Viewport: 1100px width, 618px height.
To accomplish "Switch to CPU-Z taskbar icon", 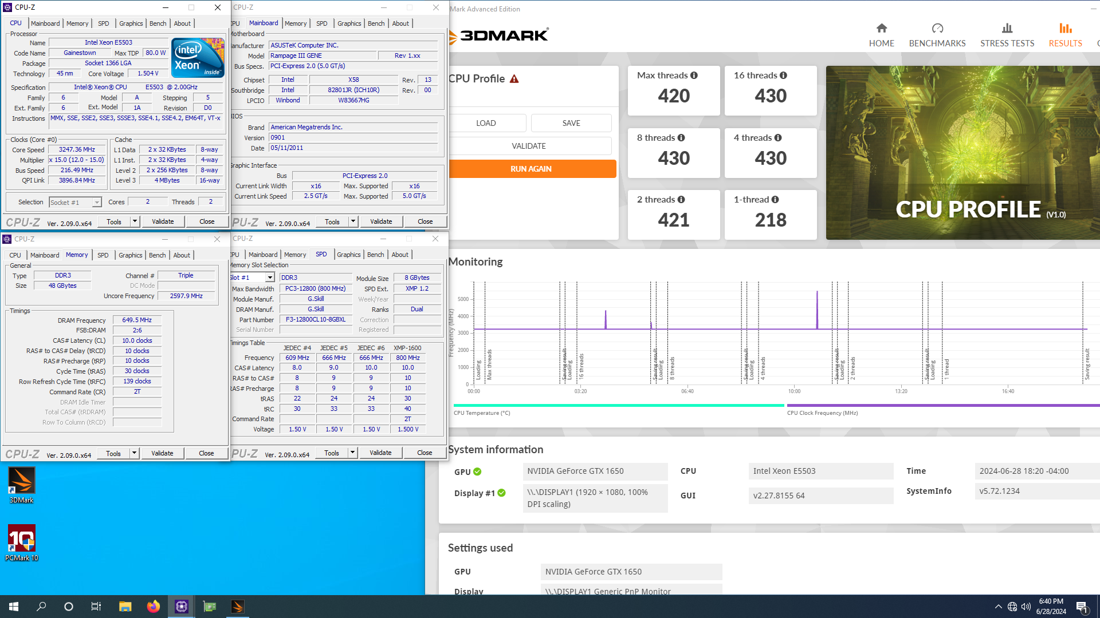I will point(182,607).
